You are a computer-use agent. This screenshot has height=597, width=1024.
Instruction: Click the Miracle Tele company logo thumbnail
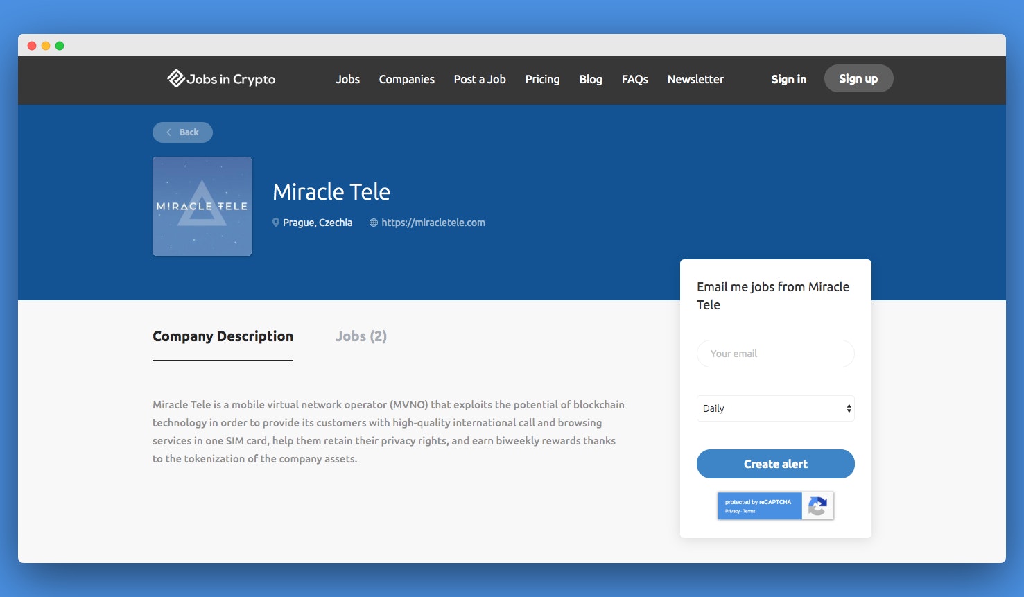[202, 206]
